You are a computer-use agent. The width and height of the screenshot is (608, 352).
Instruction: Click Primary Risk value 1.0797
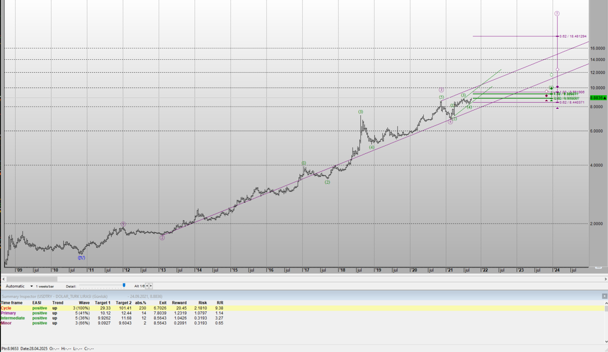click(200, 313)
